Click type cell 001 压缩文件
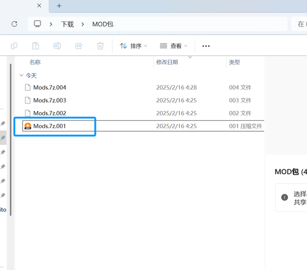Image resolution: width=307 pixels, height=270 pixels. coord(246,126)
